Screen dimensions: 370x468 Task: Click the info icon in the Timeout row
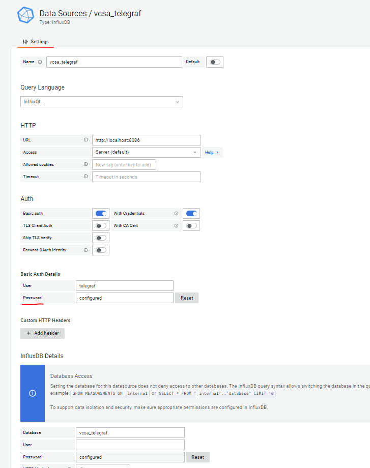tap(86, 177)
